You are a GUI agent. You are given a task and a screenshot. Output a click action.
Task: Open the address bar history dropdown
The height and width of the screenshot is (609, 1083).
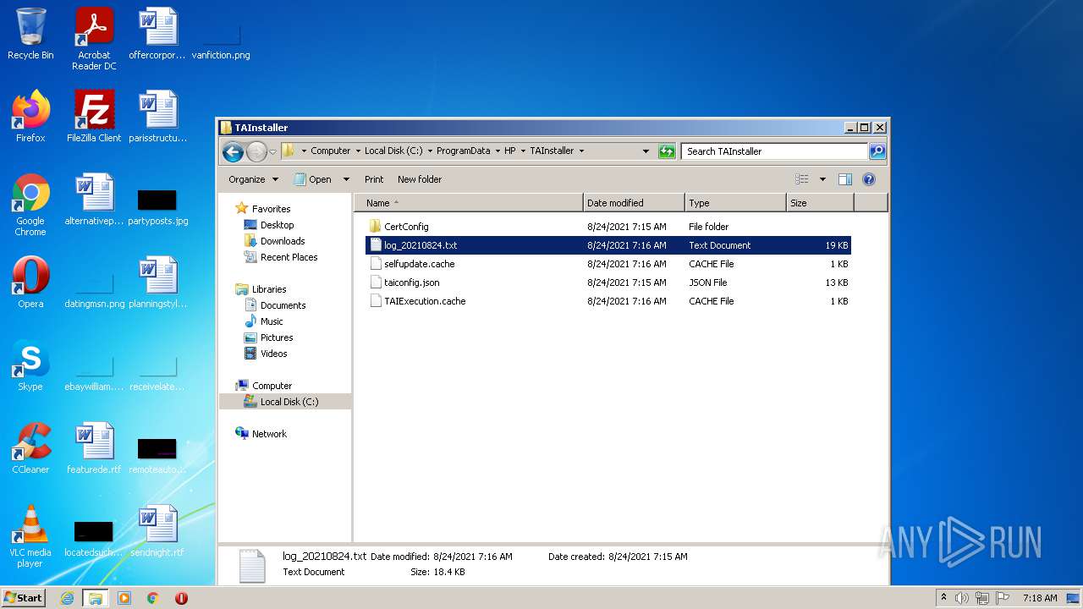tap(646, 151)
